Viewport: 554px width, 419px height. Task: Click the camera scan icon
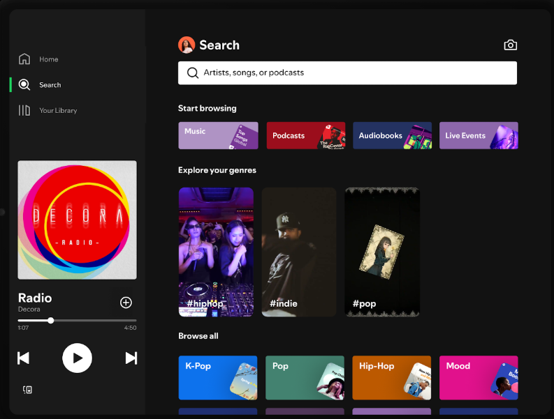click(x=510, y=45)
